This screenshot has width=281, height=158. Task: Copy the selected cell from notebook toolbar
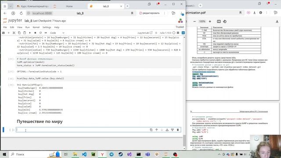[19, 33]
